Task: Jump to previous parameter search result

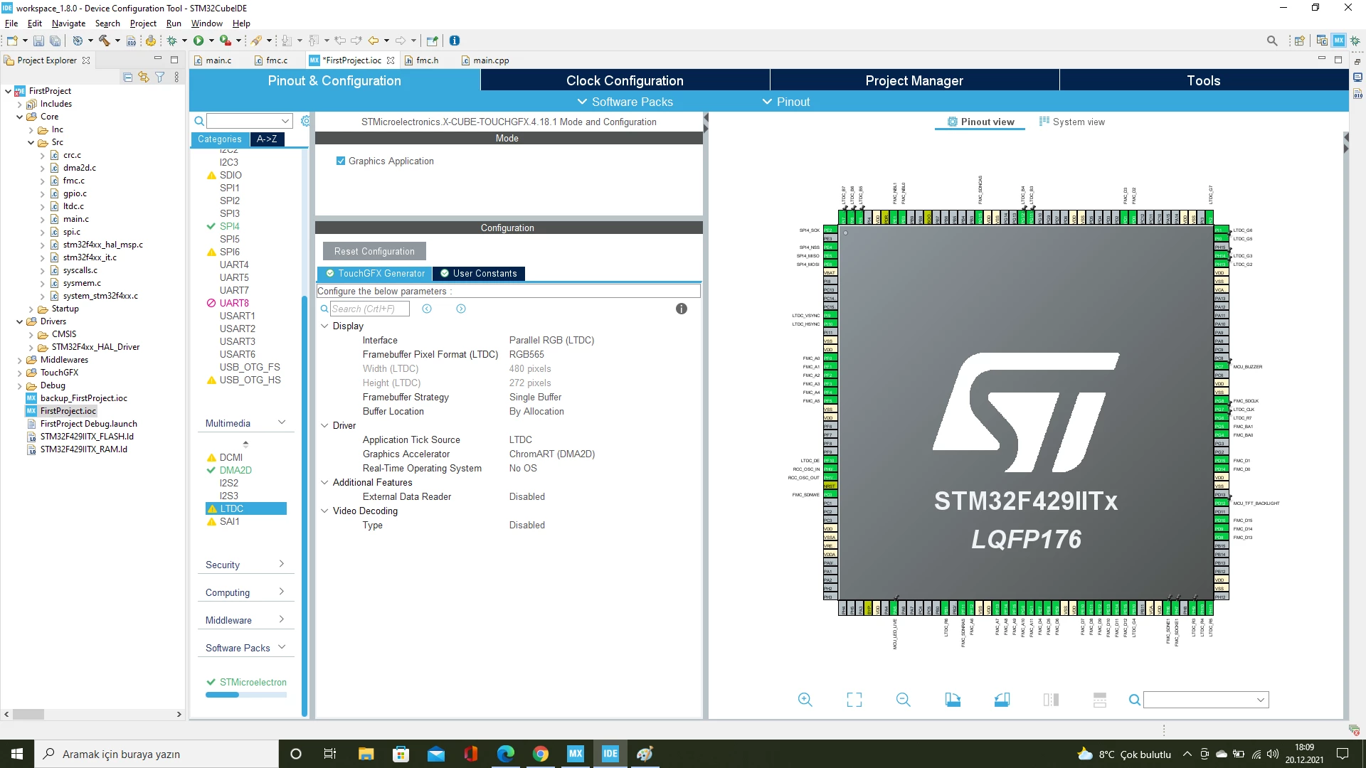Action: tap(427, 309)
